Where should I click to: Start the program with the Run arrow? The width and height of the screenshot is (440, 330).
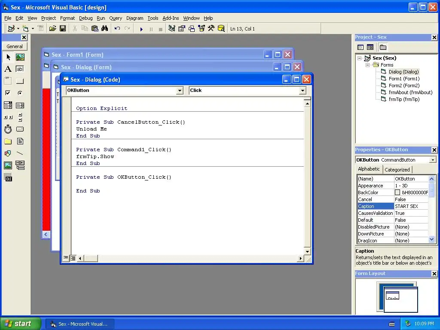pos(141,29)
